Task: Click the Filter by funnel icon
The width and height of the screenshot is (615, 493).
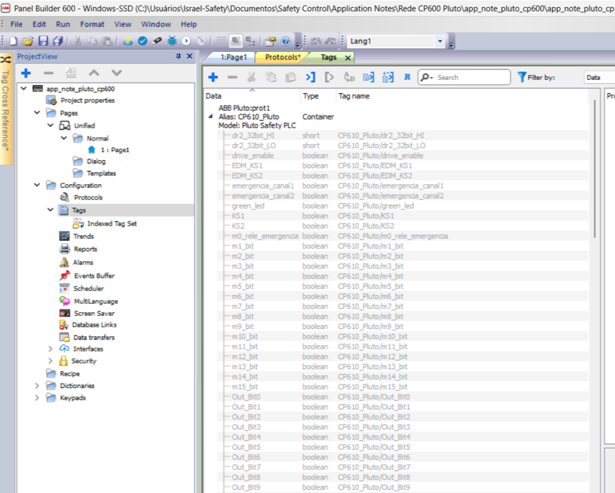Action: pyautogui.click(x=522, y=77)
